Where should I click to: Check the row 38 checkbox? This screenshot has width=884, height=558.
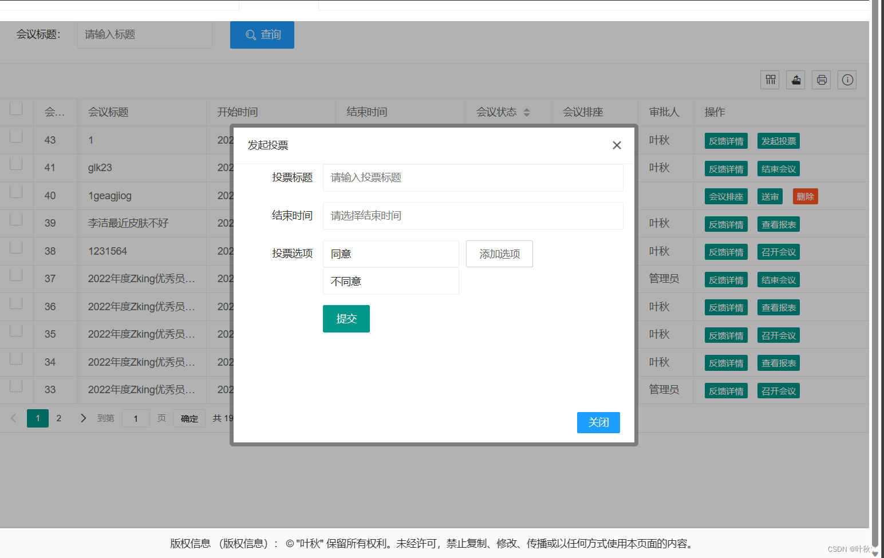(16, 247)
